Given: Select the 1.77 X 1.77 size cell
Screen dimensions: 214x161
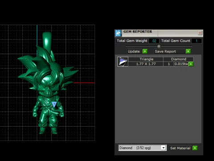Looking at the screenshot, I should coord(146,64).
